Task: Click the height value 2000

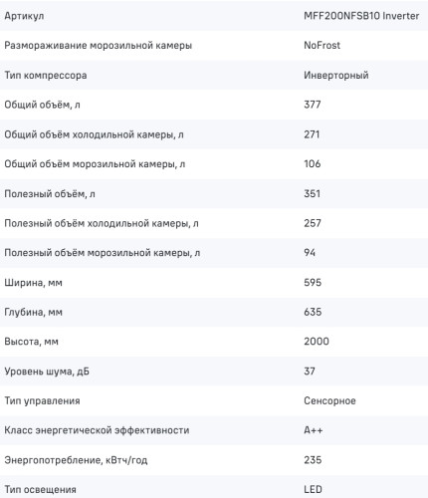Action: click(x=317, y=342)
